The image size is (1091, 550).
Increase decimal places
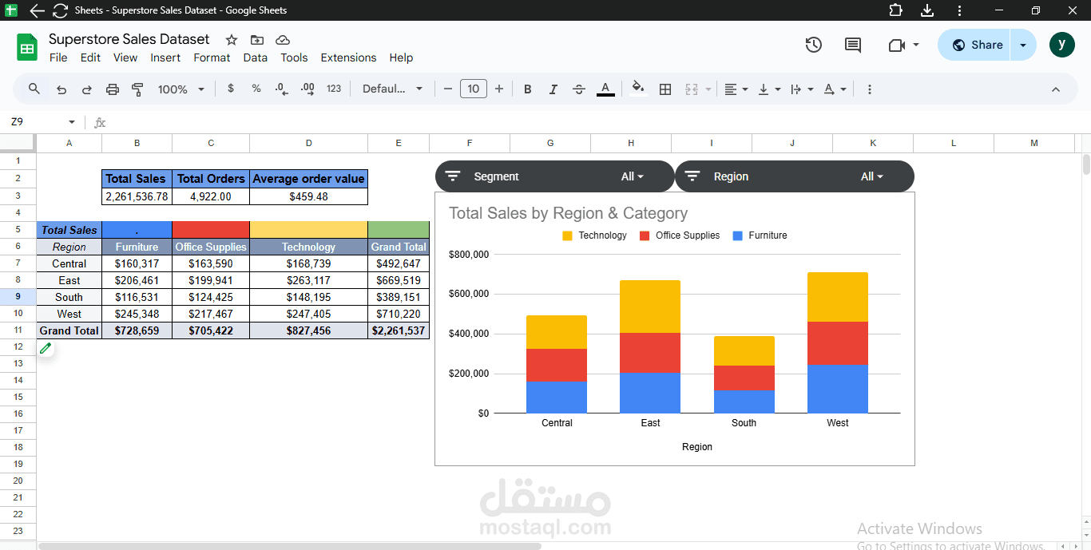(307, 89)
